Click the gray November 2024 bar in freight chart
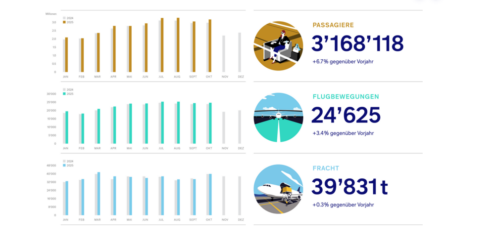The height and width of the screenshot is (247, 495). [224, 196]
